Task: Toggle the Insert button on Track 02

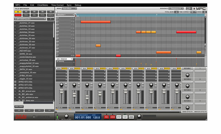Action: coord(77,68)
